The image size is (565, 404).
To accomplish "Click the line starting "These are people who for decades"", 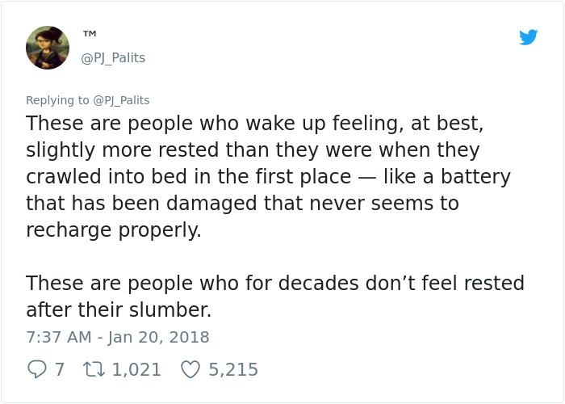I will [275, 283].
